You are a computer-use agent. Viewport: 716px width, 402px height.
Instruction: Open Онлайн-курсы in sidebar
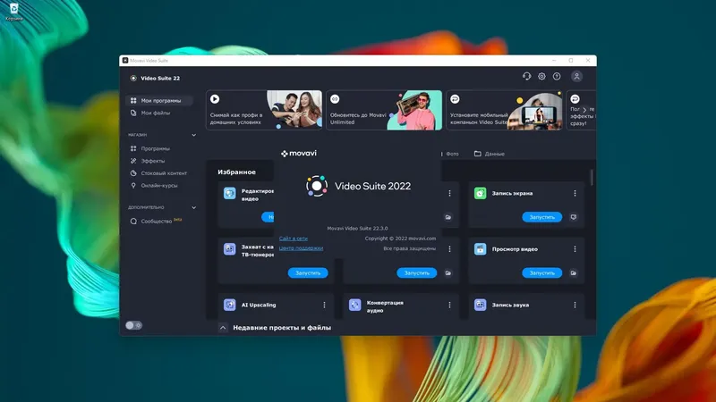point(159,186)
